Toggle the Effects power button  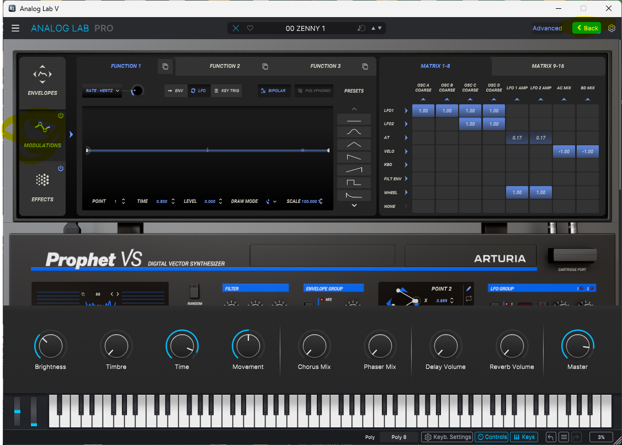pos(61,169)
